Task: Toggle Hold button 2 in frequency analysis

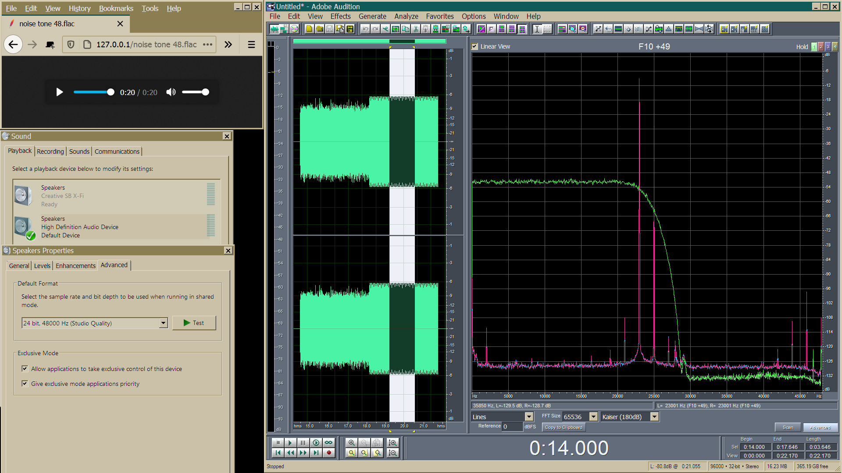Action: click(821, 46)
